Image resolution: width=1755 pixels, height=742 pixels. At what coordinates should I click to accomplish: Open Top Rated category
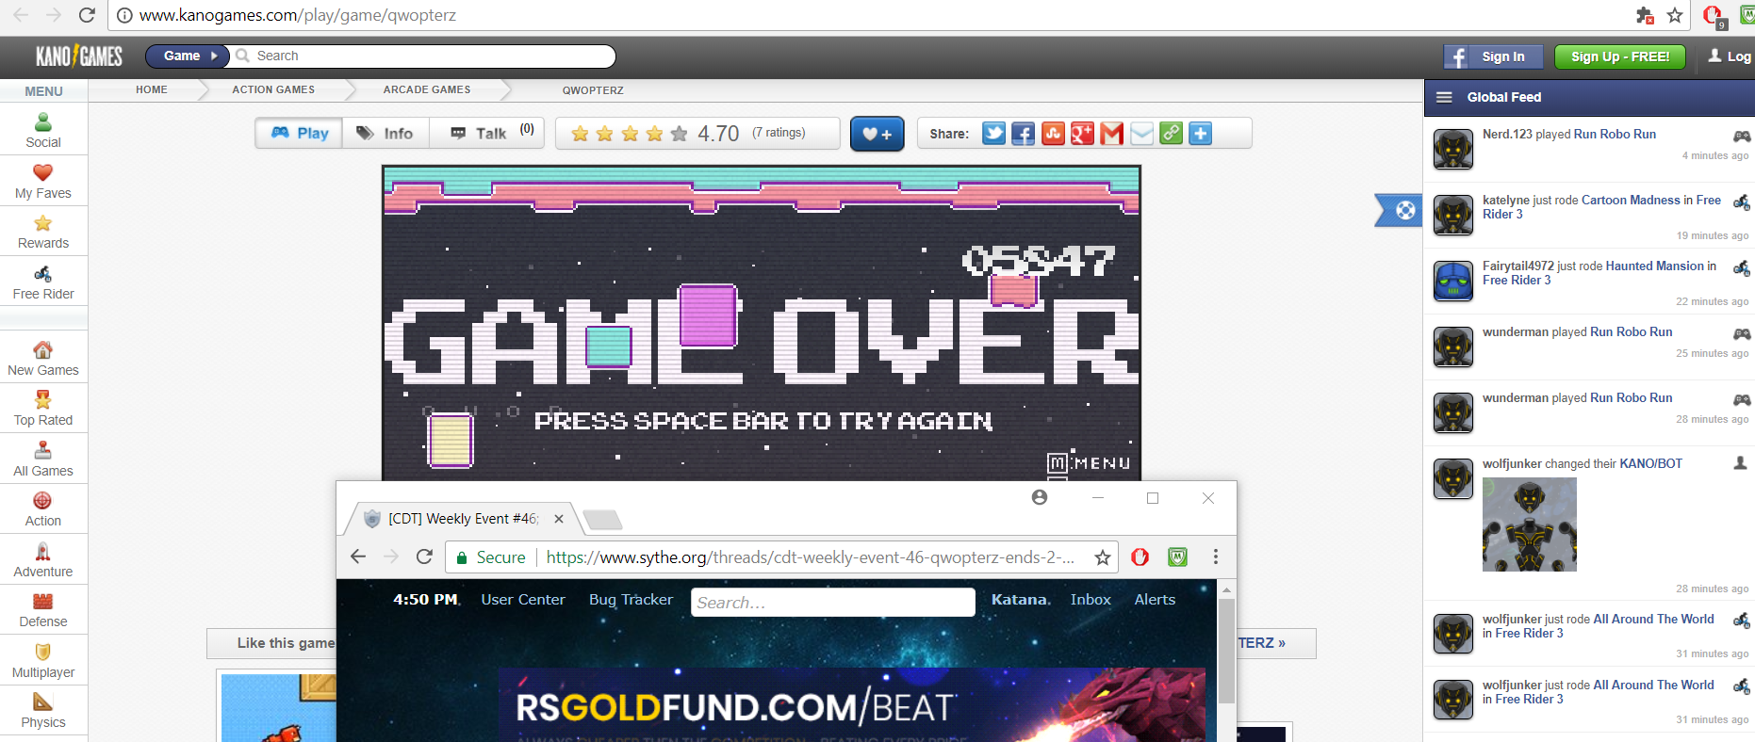(43, 408)
